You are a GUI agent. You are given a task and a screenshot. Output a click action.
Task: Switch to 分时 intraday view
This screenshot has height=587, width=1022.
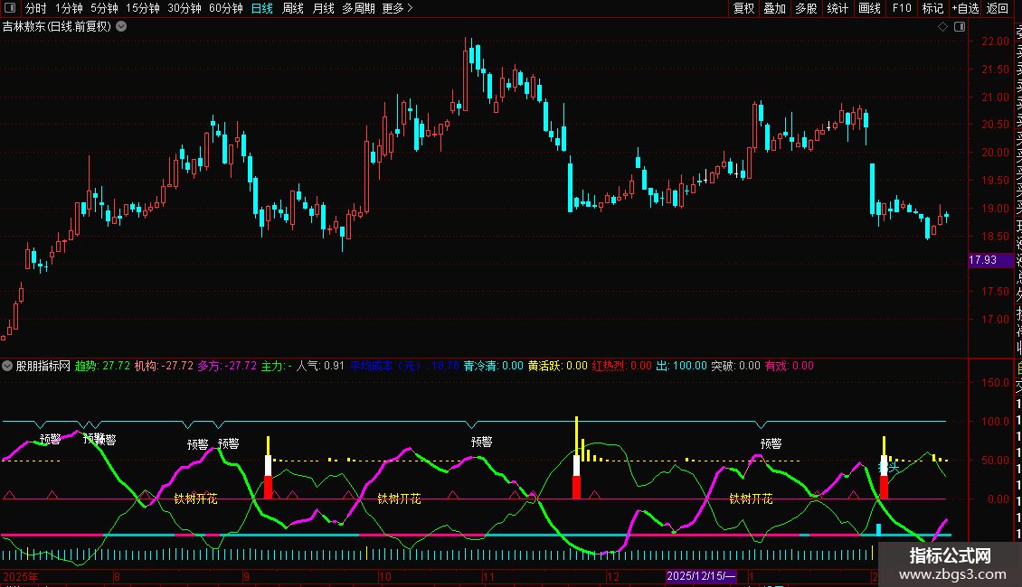coord(35,8)
